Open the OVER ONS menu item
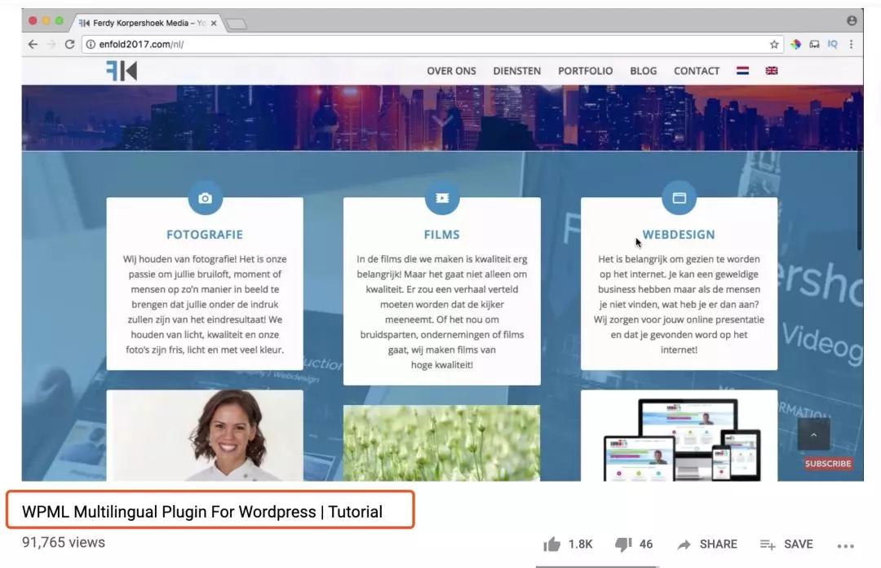The image size is (881, 568). pos(451,71)
